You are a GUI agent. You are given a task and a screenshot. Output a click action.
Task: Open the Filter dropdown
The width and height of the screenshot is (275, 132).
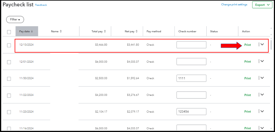[15, 19]
